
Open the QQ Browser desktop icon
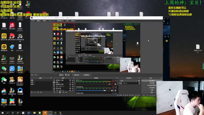coord(20,91)
